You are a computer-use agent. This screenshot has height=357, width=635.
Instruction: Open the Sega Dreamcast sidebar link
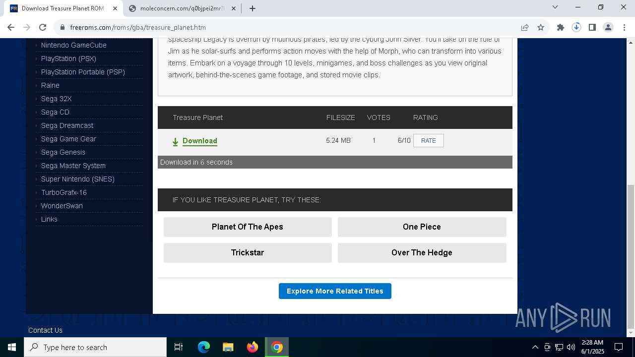click(x=67, y=125)
